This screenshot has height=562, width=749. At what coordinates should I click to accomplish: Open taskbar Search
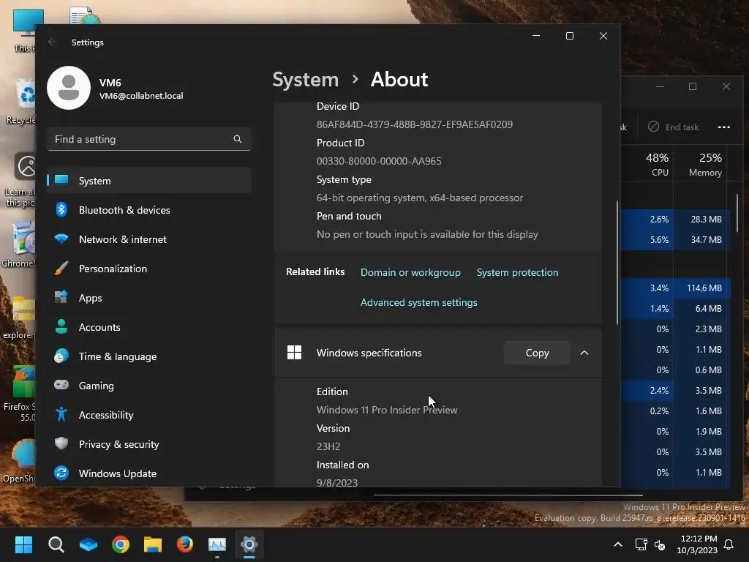click(x=56, y=544)
